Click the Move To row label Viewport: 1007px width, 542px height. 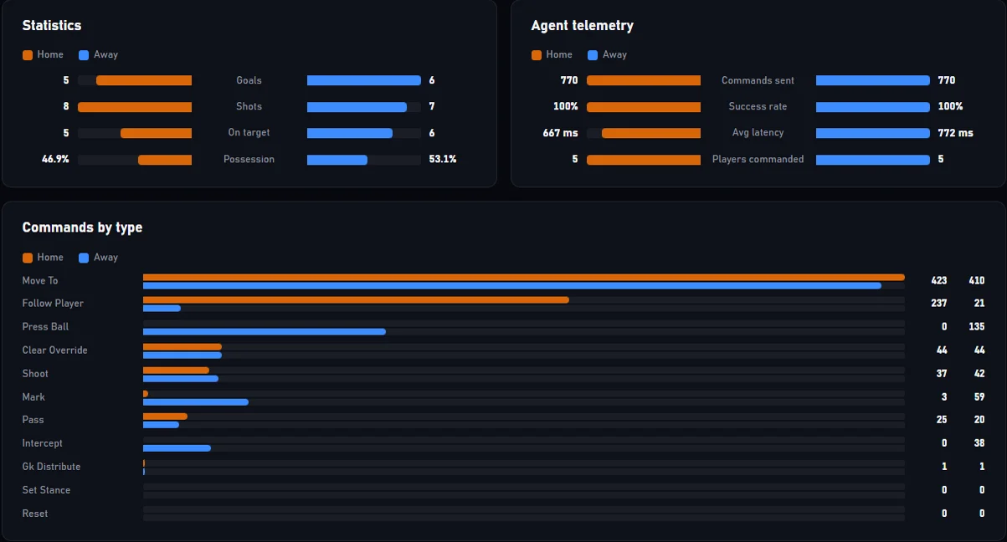40,281
